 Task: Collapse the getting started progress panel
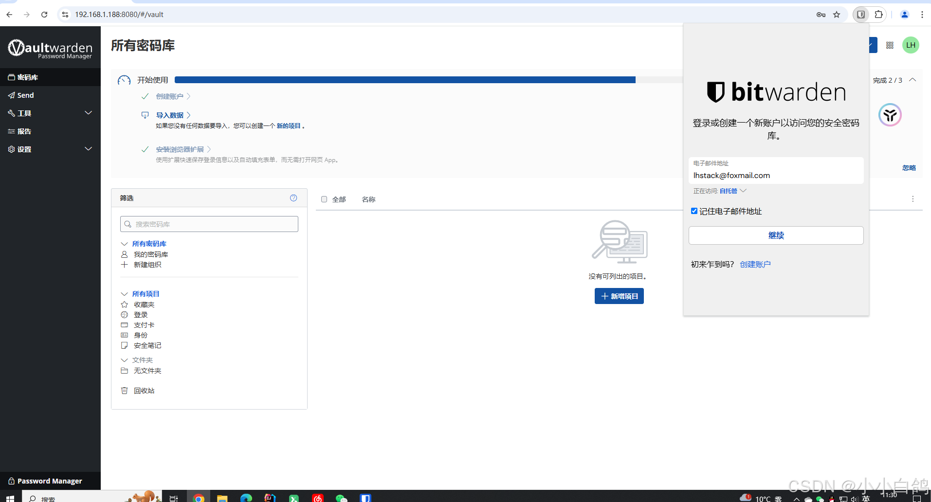point(913,80)
